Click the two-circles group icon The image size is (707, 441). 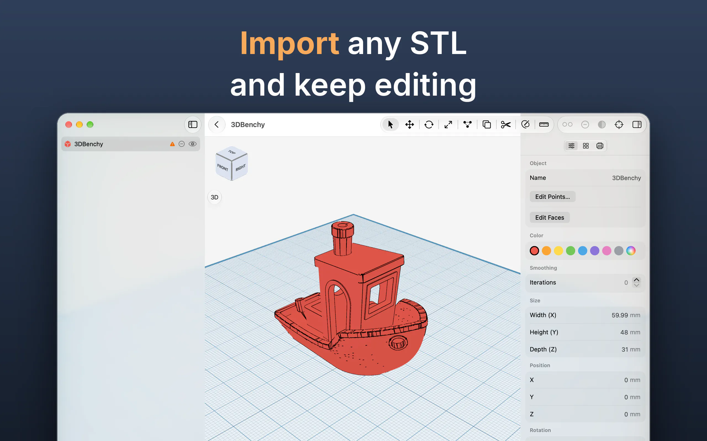pos(567,125)
